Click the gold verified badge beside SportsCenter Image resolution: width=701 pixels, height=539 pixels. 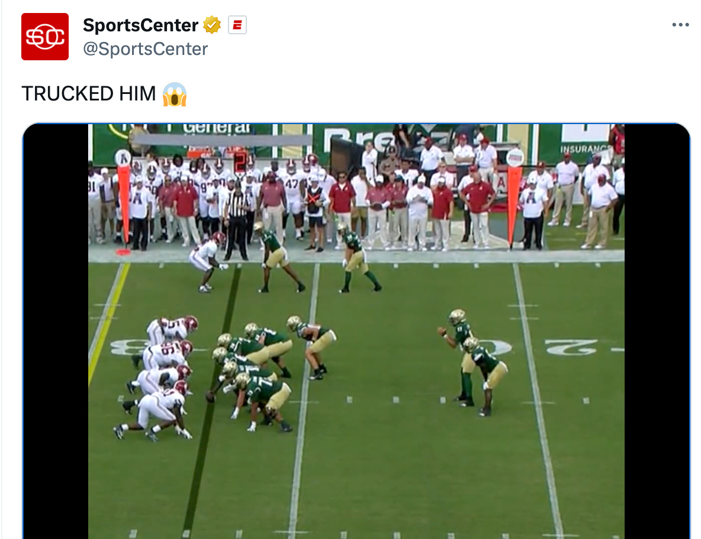point(212,25)
